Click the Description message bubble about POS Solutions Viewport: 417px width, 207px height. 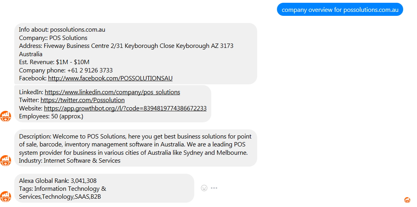tap(136, 148)
